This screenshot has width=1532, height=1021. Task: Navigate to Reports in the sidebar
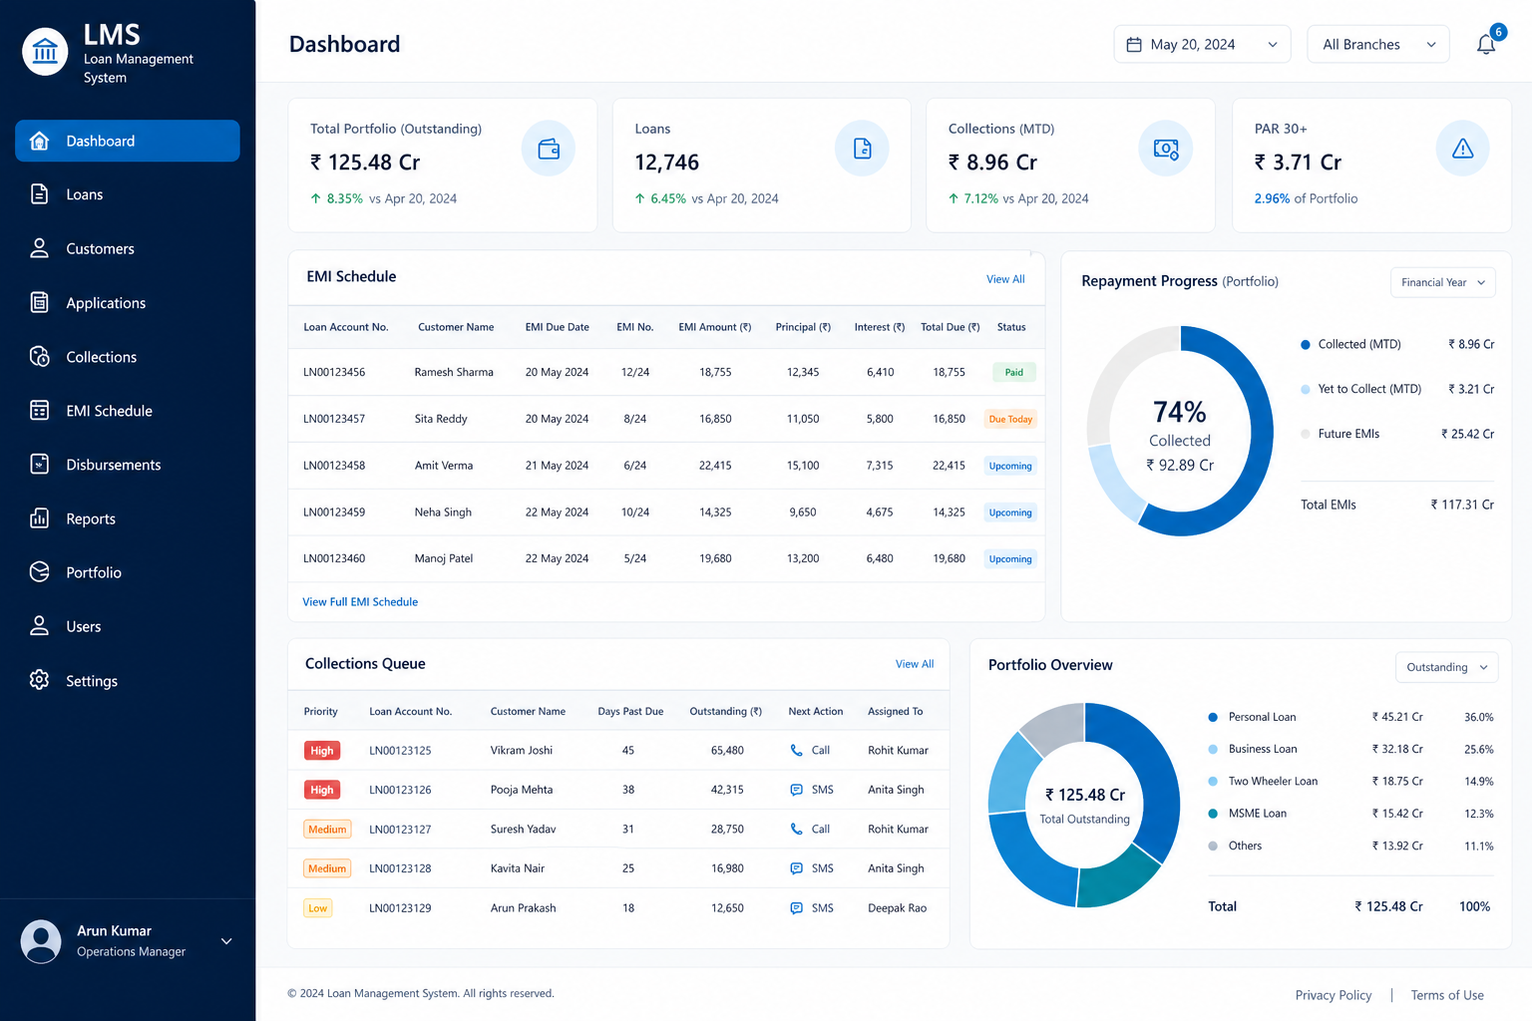pyautogui.click(x=128, y=517)
